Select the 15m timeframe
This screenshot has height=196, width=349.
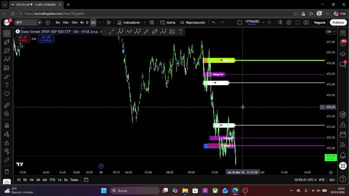74,23
